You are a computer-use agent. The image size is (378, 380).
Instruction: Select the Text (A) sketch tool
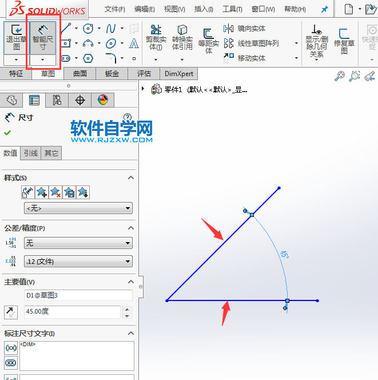[134, 43]
